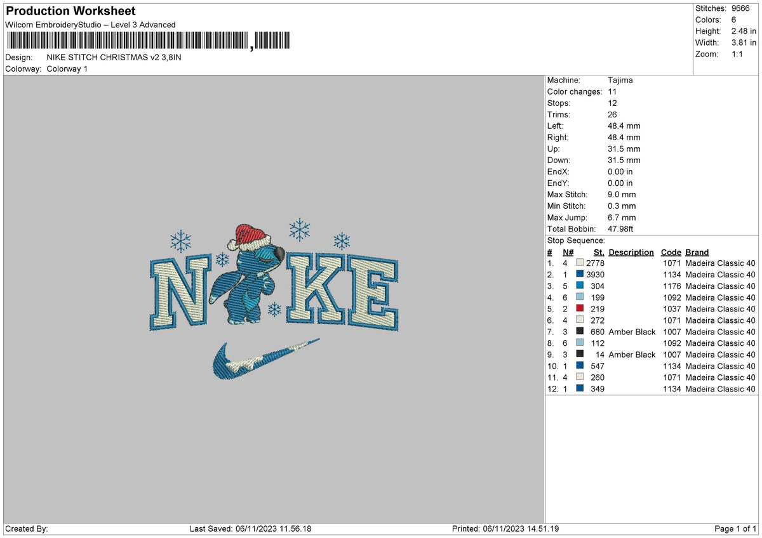The width and height of the screenshot is (762, 538).
Task: Click 'Madeira Classic 40' in stop row 6
Action: 721,320
